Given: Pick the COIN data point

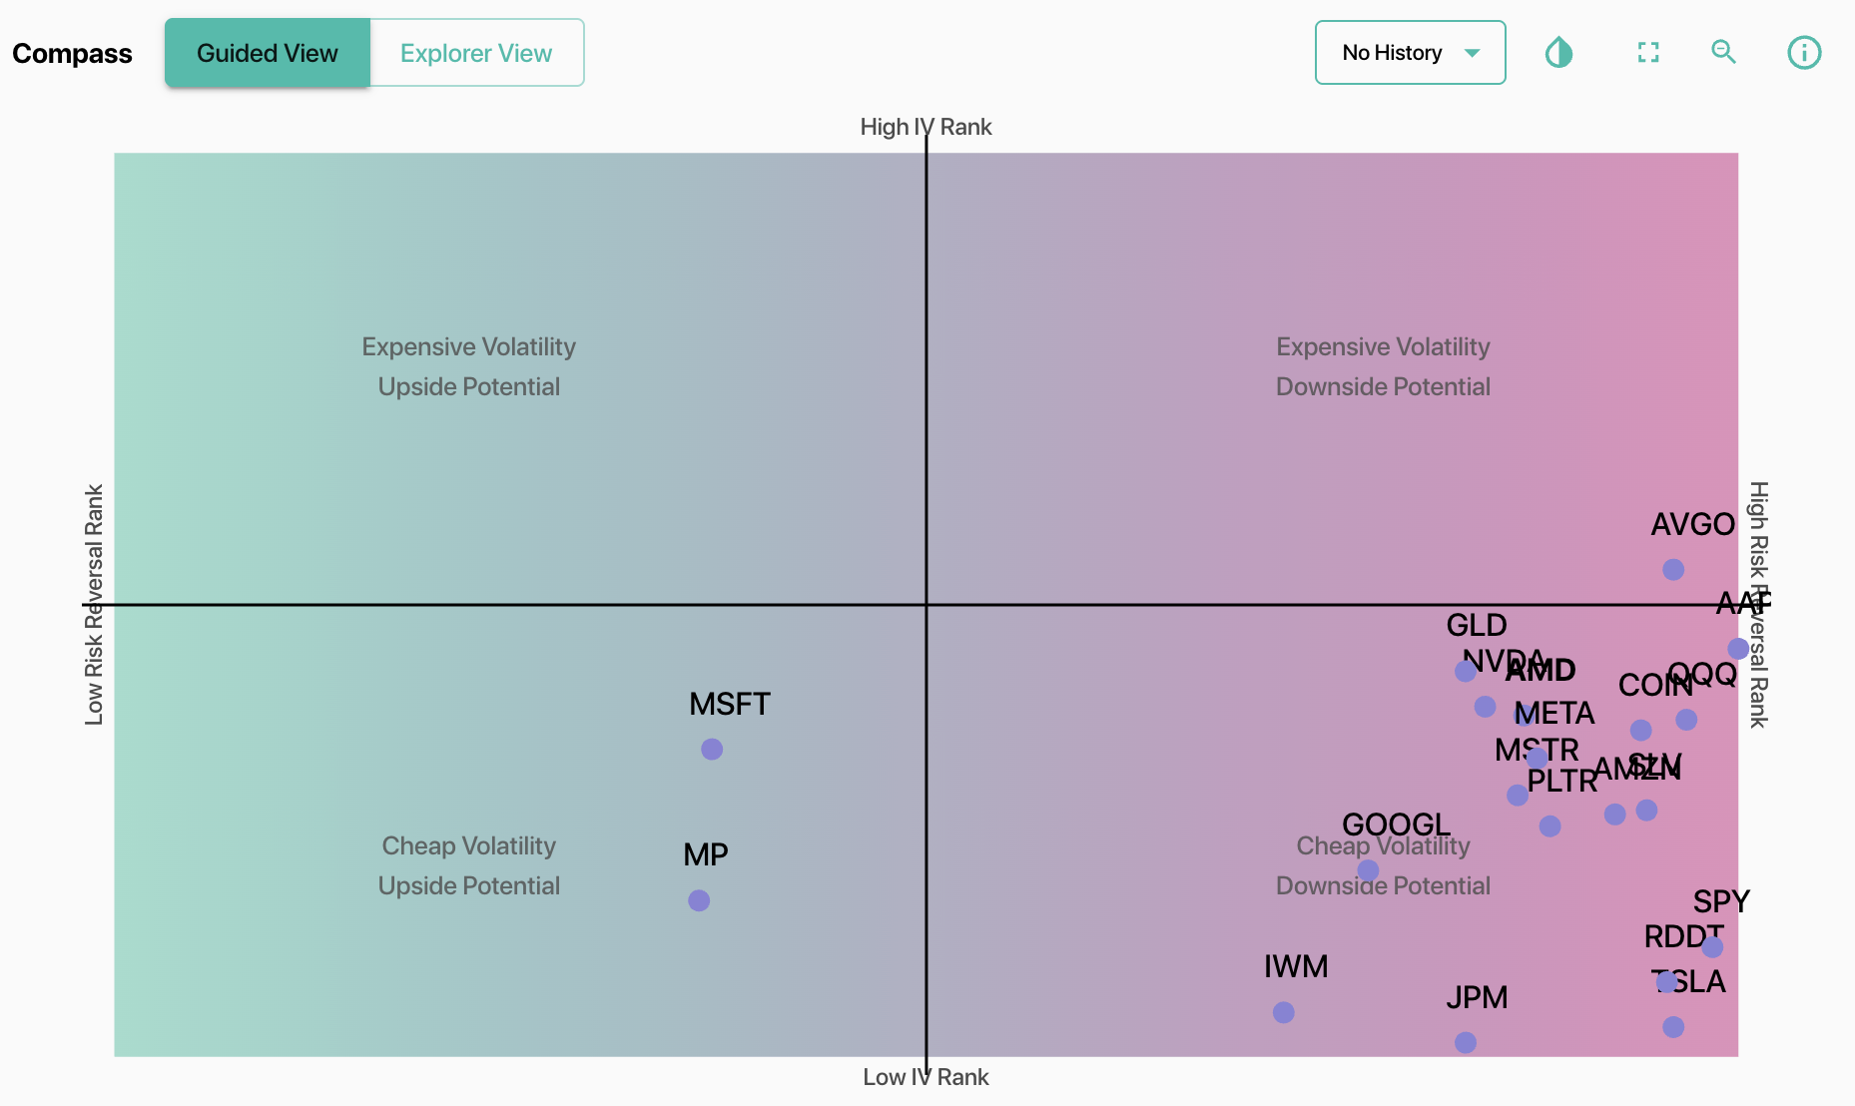Looking at the screenshot, I should coord(1641,730).
